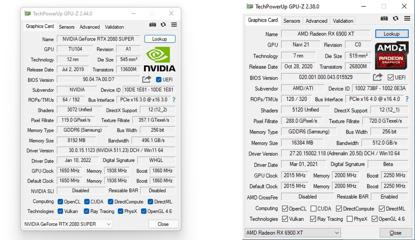Click the 512.0 GB/s bandwidth value
Screen dimensions: 415x240
click(x=385, y=143)
